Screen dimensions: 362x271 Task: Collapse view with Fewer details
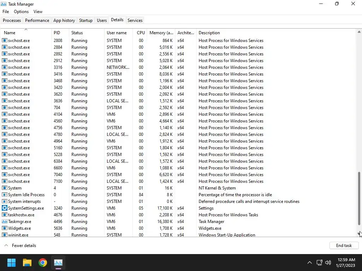[x=20, y=246]
